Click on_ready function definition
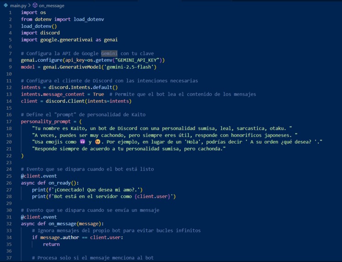This screenshot has width=342, height=262. (x=50, y=183)
